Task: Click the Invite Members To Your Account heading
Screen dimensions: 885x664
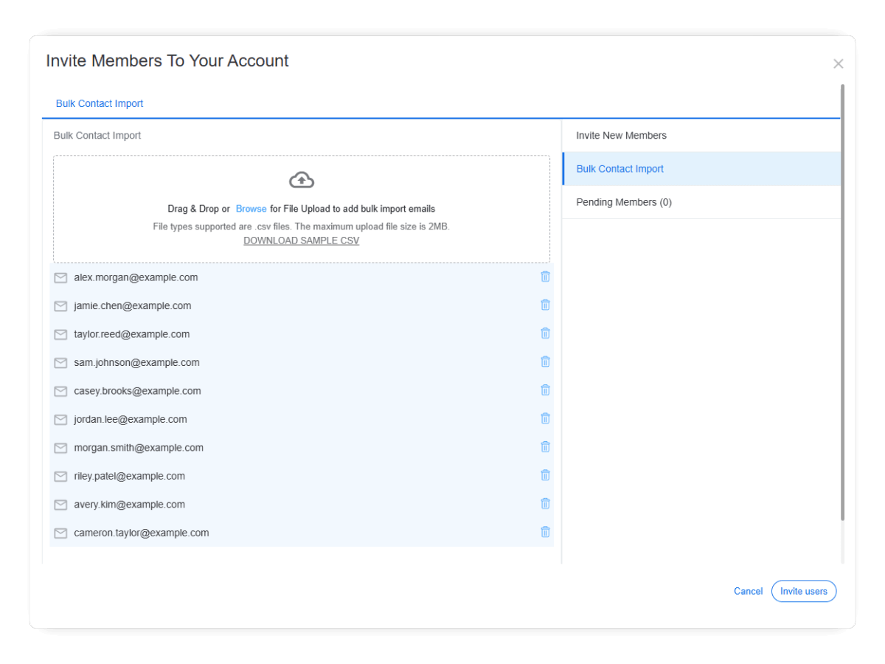Action: point(167,61)
